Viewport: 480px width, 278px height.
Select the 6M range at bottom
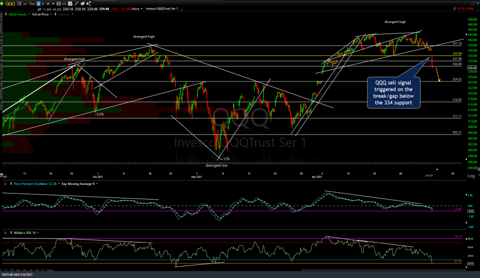[x=18, y=270]
